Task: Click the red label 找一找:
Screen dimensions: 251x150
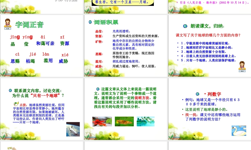Action: [x=192, y=115]
